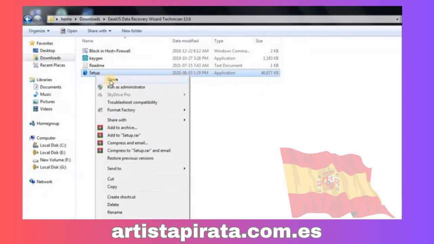Screen dimensions: 434x244
Task: Open the address bar history dropdown arrow
Action: (397, 19)
